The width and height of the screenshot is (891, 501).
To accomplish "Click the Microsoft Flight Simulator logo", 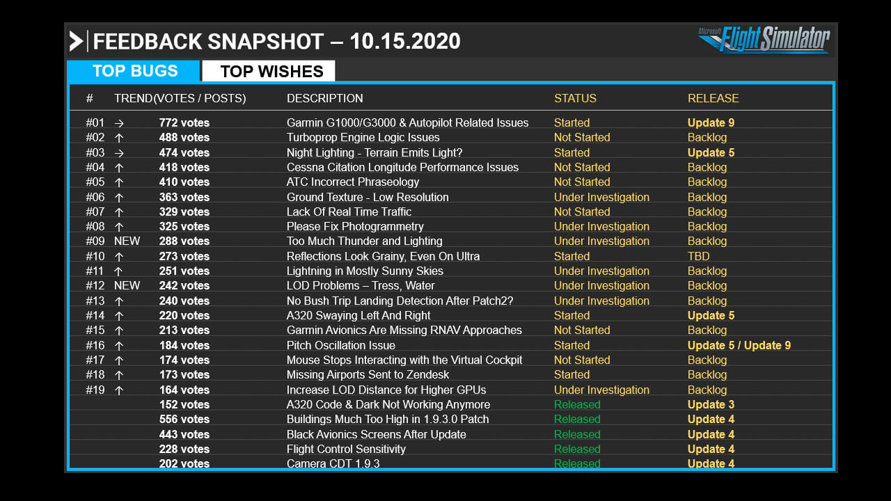I will tap(764, 40).
